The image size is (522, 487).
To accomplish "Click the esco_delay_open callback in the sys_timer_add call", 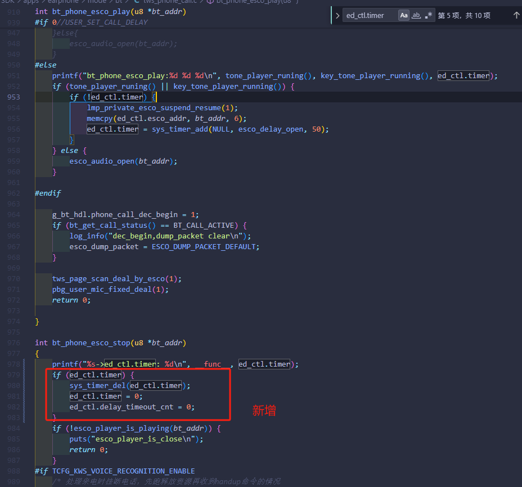I will [x=271, y=129].
